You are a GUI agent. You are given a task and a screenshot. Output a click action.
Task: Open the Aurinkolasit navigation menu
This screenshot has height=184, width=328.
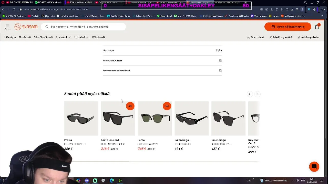pos(64,37)
